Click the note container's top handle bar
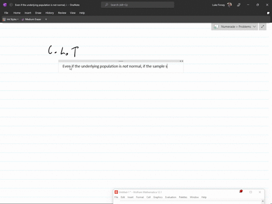This screenshot has height=204, width=272. tap(121, 61)
